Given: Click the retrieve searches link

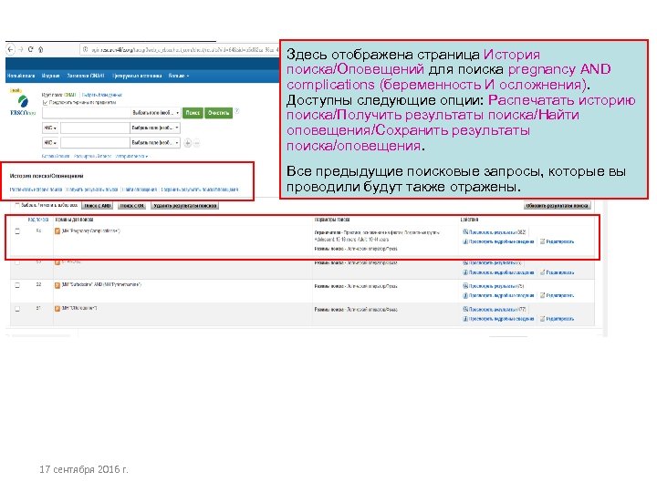Looking at the screenshot, I should (x=92, y=190).
